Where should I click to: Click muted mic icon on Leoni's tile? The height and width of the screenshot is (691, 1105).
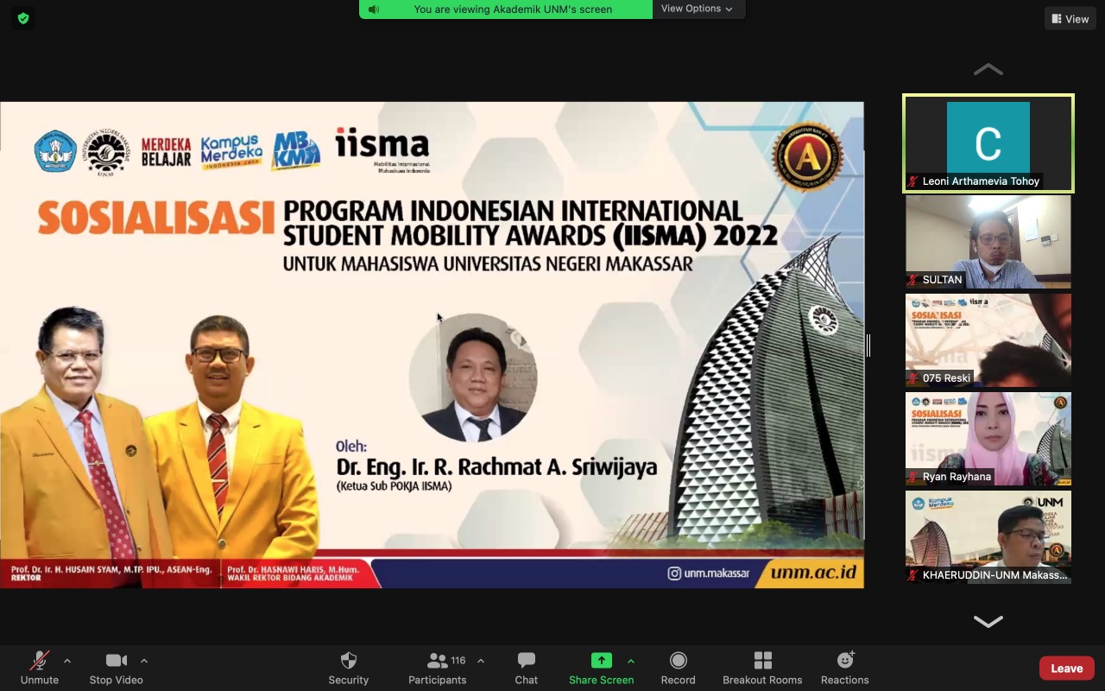click(x=912, y=181)
